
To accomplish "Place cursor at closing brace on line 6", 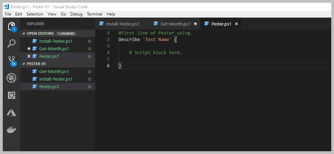I will [x=120, y=65].
